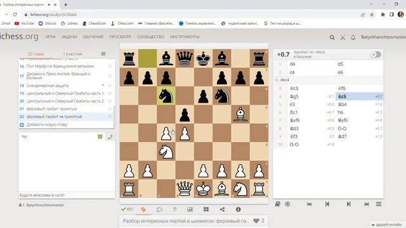Select move 4...Nc6 in move list
The height and width of the screenshot is (228, 406).
(360, 96)
